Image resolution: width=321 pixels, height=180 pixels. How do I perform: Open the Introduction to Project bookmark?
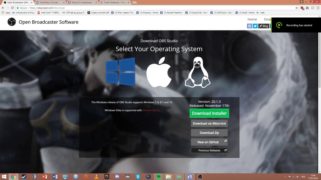coord(24,13)
